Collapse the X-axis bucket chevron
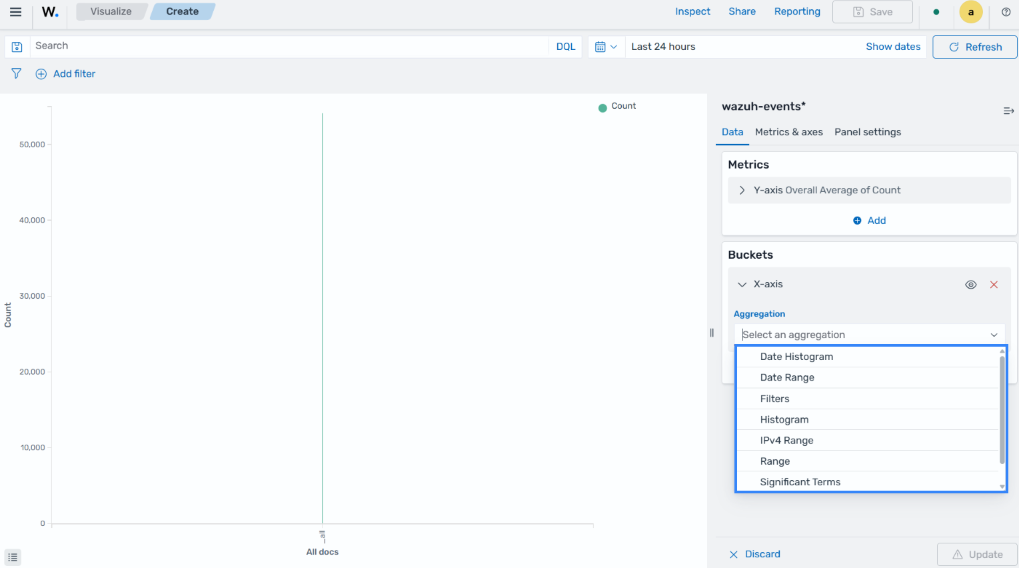The height and width of the screenshot is (568, 1019). pos(742,285)
